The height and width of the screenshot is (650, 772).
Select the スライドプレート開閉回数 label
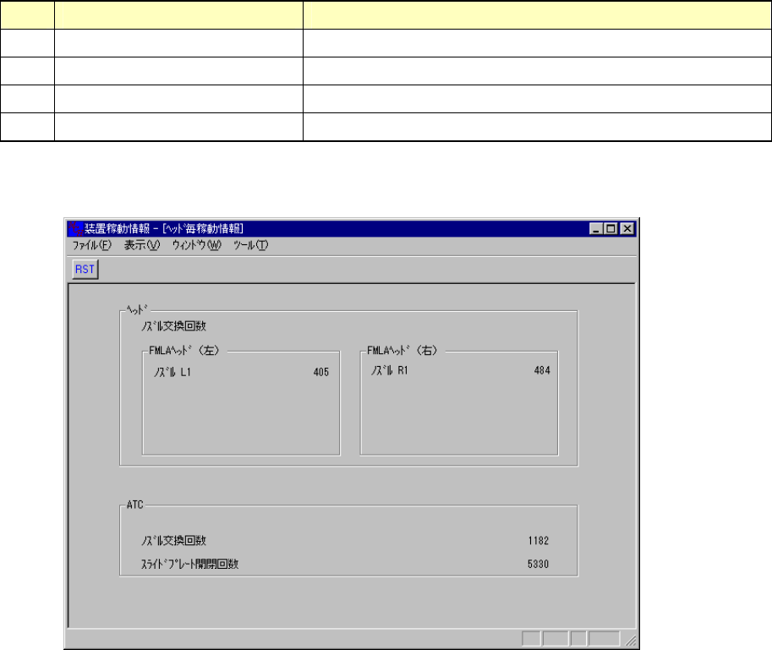[190, 564]
